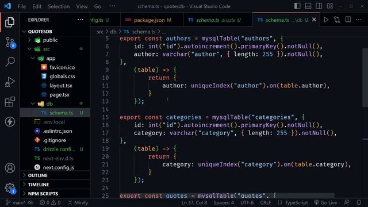Open Explorer views and more actions
This screenshot has width=368, height=207.
(80, 20)
